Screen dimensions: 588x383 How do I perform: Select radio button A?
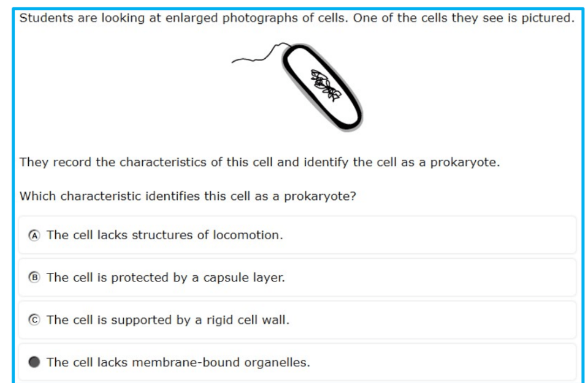tap(34, 236)
